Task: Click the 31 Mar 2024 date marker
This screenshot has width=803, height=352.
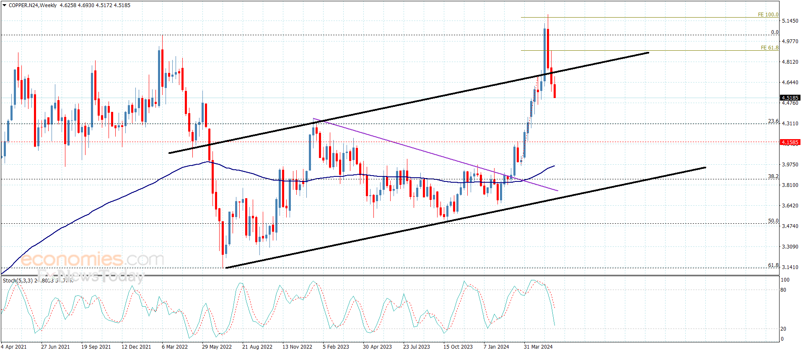Action: click(538, 347)
